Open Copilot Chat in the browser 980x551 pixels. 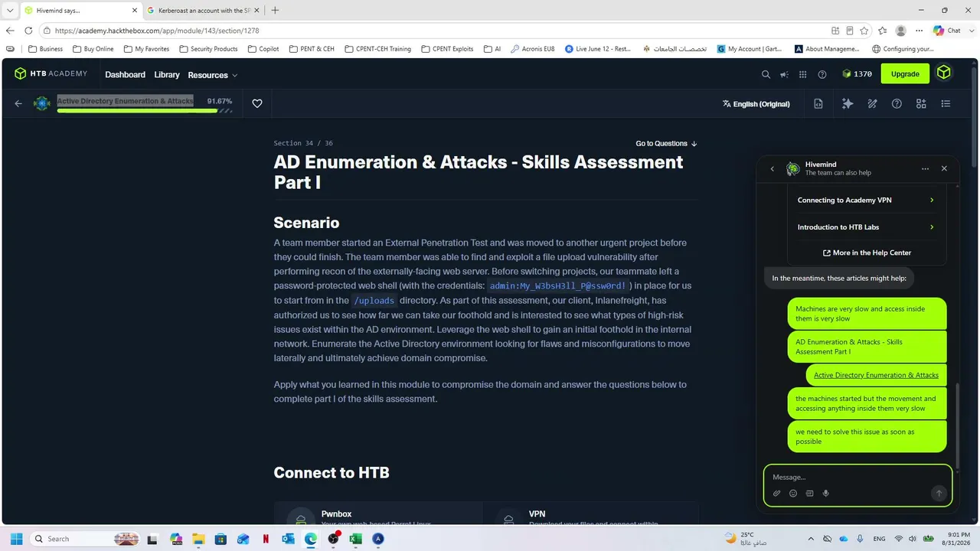946,31
